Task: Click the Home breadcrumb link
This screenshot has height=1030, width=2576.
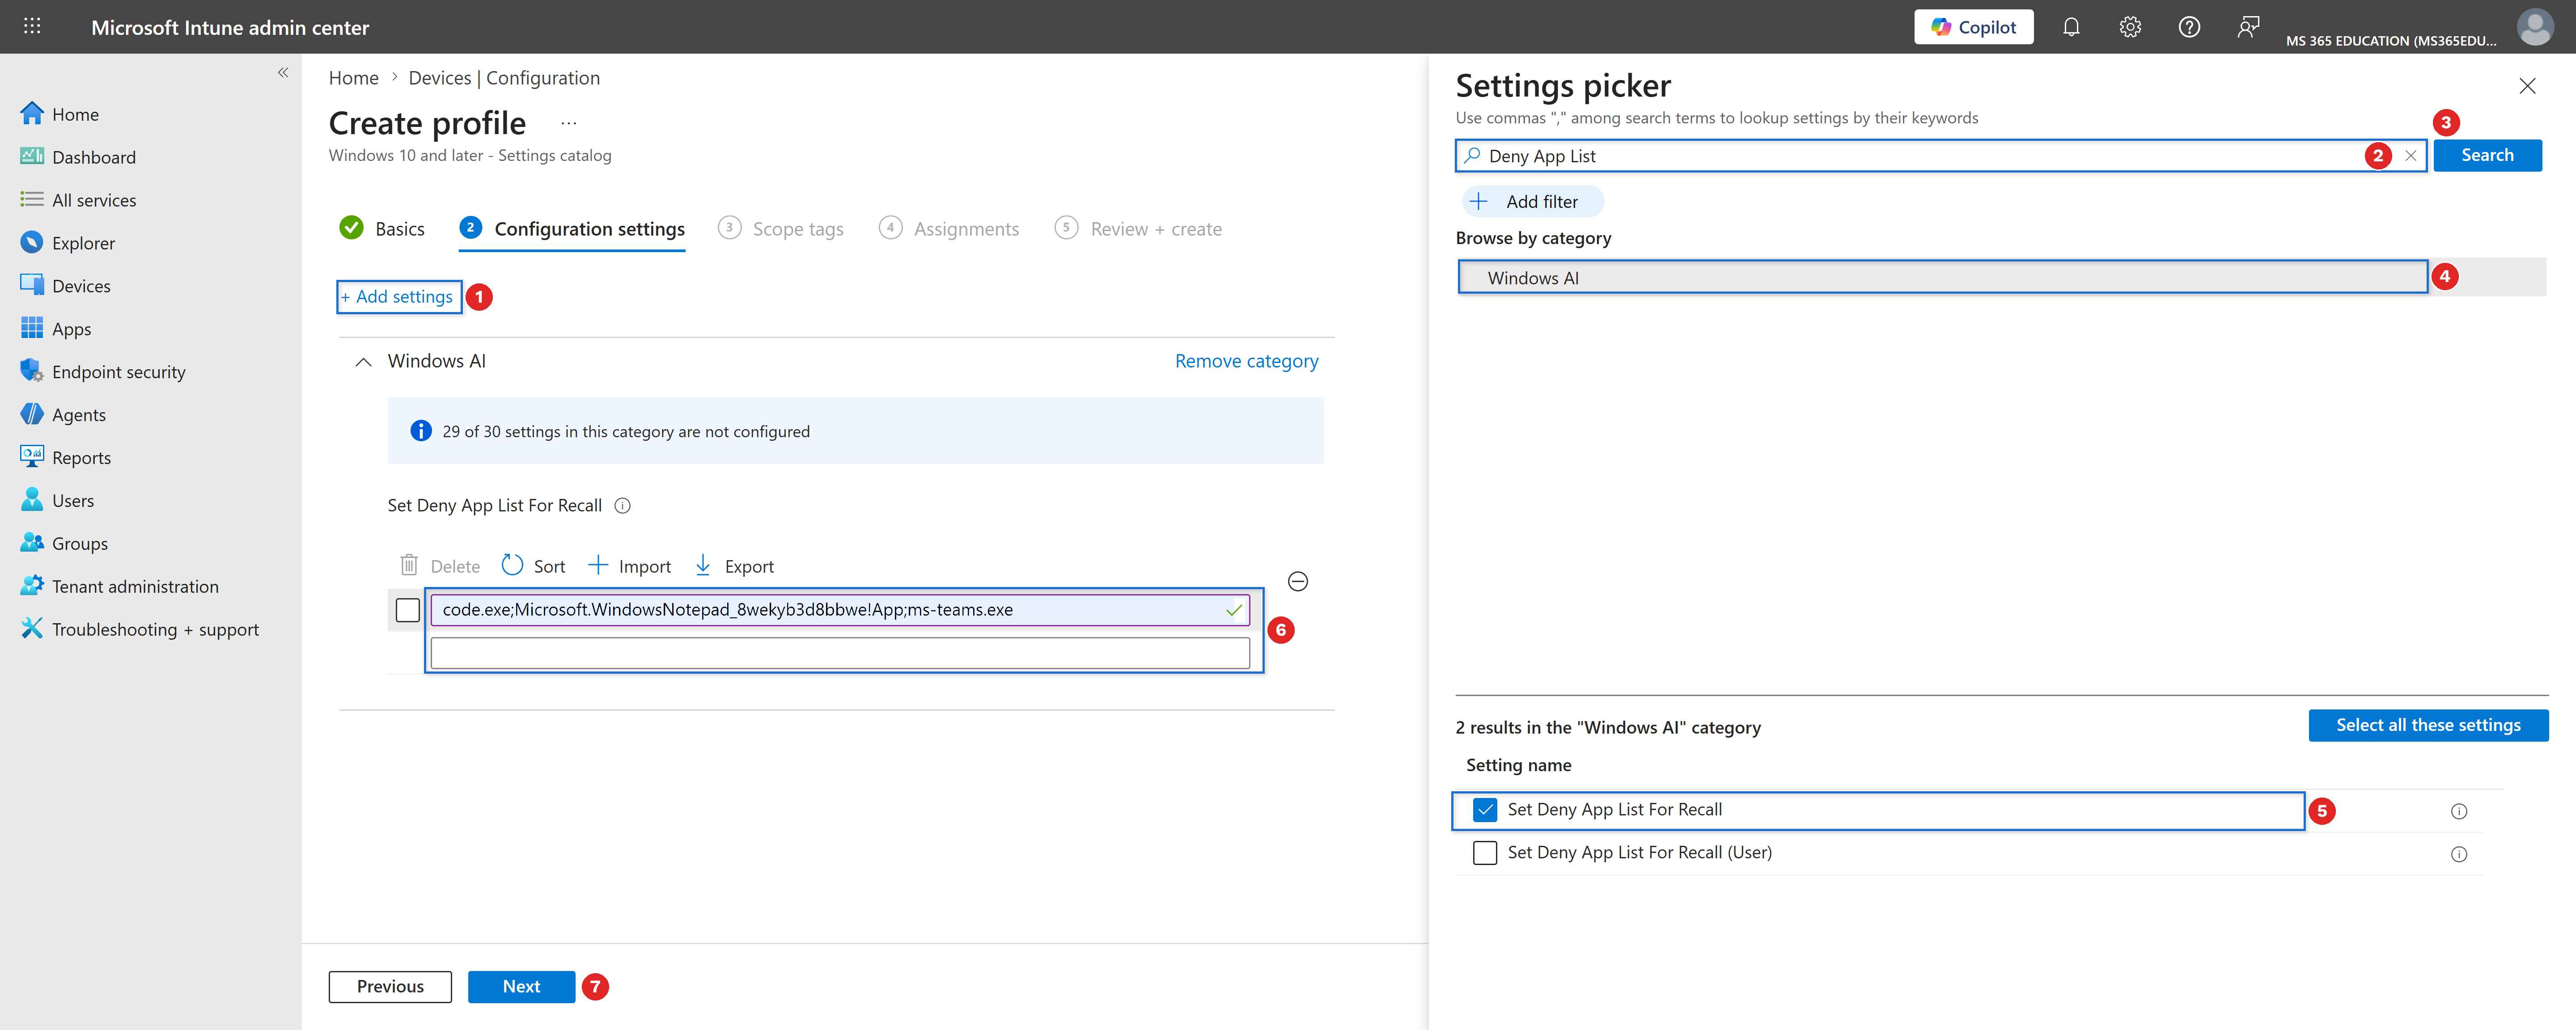Action: click(x=353, y=78)
